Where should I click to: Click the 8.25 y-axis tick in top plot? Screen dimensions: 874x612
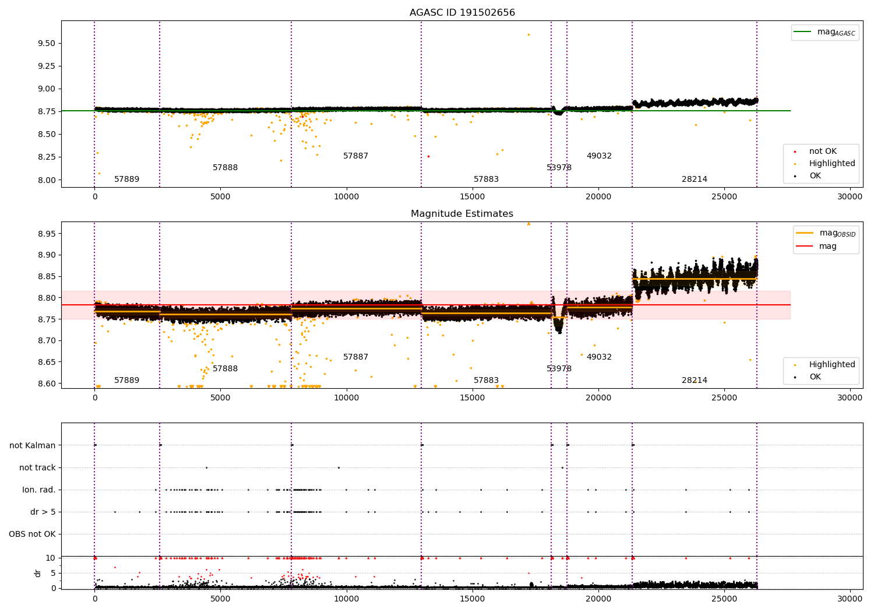pyautogui.click(x=47, y=157)
